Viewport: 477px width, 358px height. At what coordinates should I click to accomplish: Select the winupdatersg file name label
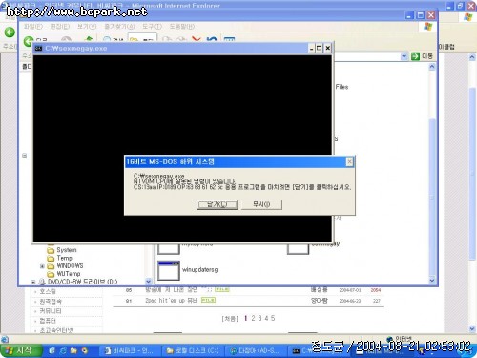pyautogui.click(x=199, y=269)
